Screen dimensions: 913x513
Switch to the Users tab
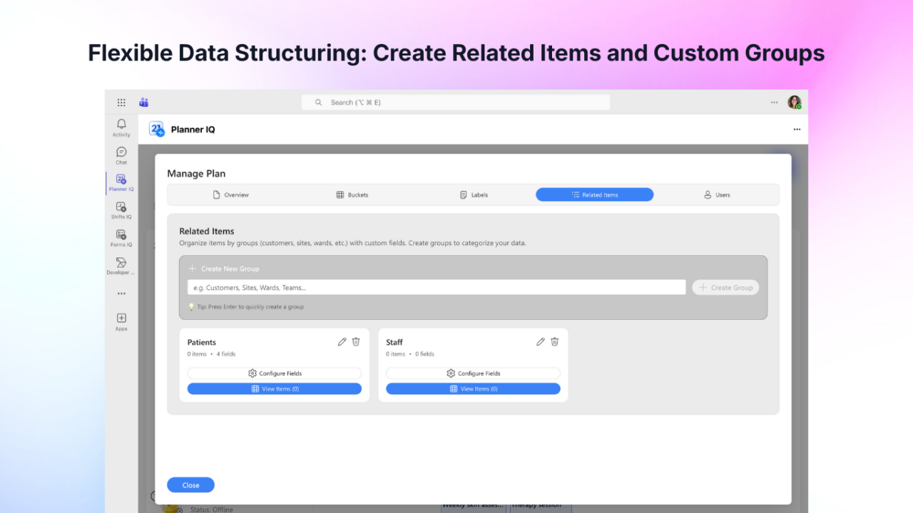coord(716,195)
